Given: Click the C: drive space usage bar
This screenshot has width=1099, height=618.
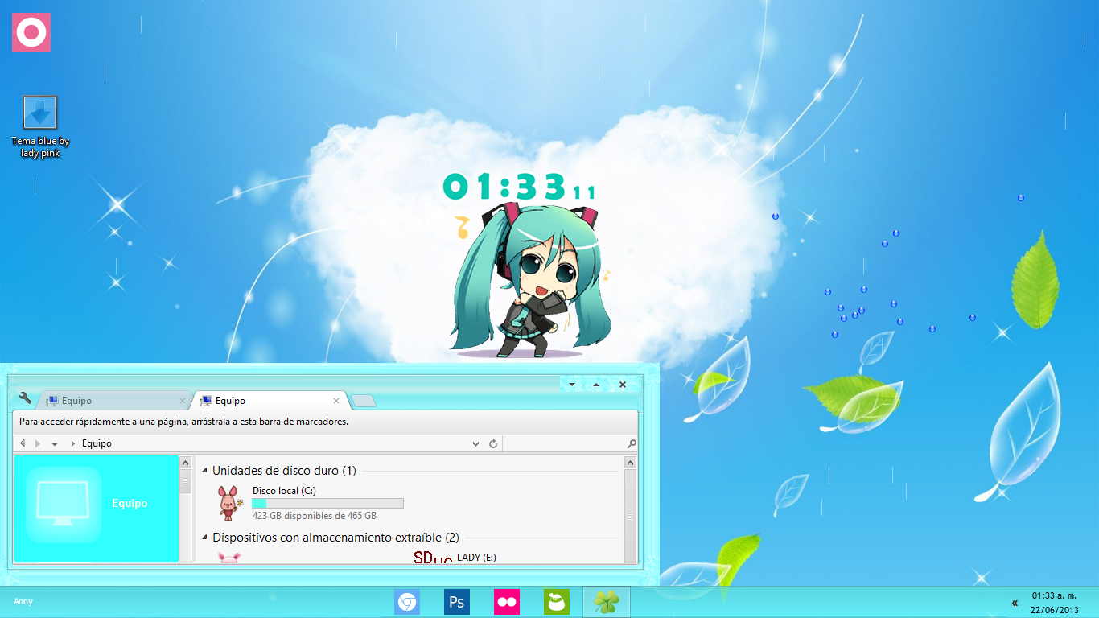Looking at the screenshot, I should [x=327, y=503].
